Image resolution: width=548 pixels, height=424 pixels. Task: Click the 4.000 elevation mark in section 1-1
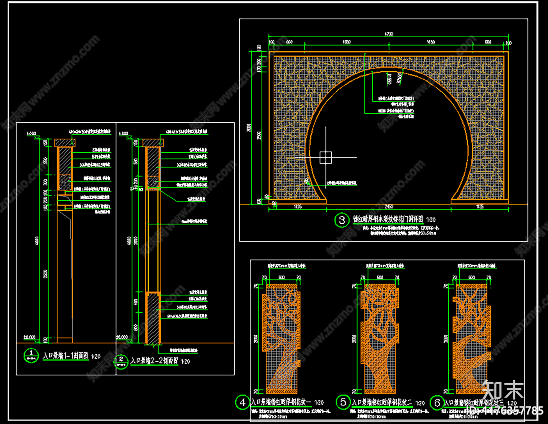[x=32, y=133]
